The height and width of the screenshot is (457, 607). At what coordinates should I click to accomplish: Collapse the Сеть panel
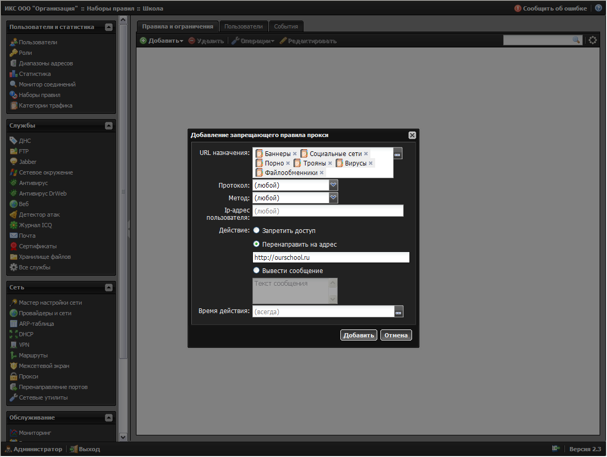click(x=109, y=287)
